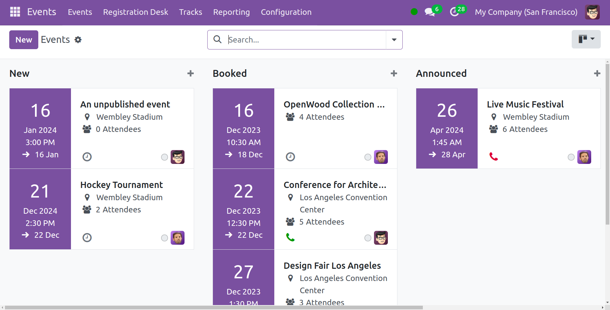Open the activity clock on An unpublished event

coord(87,157)
